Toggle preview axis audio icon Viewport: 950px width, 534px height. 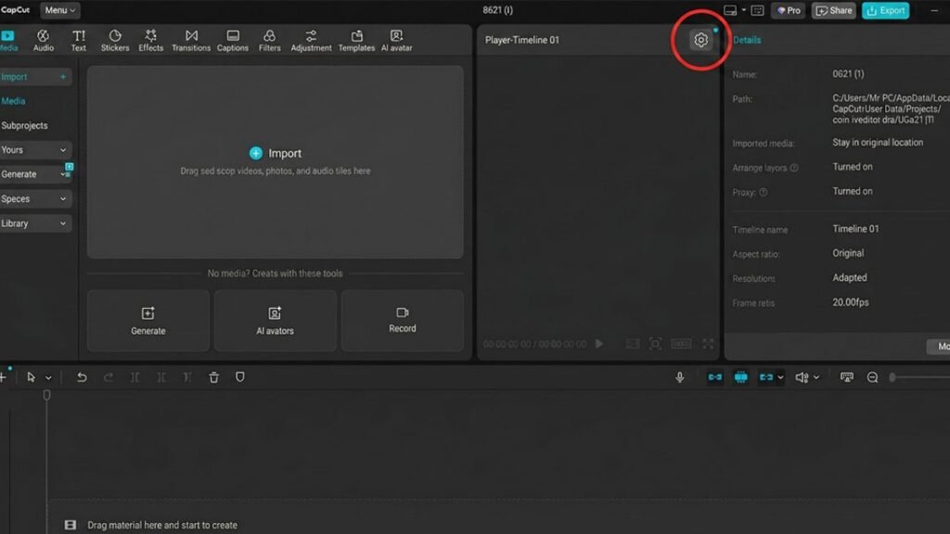[x=802, y=377]
